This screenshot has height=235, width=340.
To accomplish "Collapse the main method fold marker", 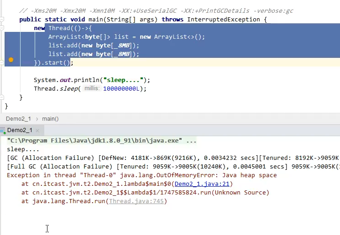I will [x=2, y=20].
